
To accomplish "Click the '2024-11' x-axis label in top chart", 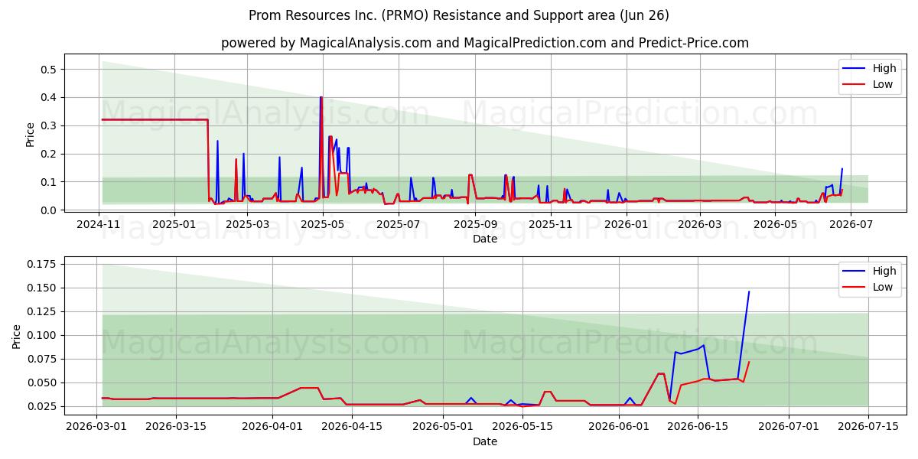I will 99,224.
